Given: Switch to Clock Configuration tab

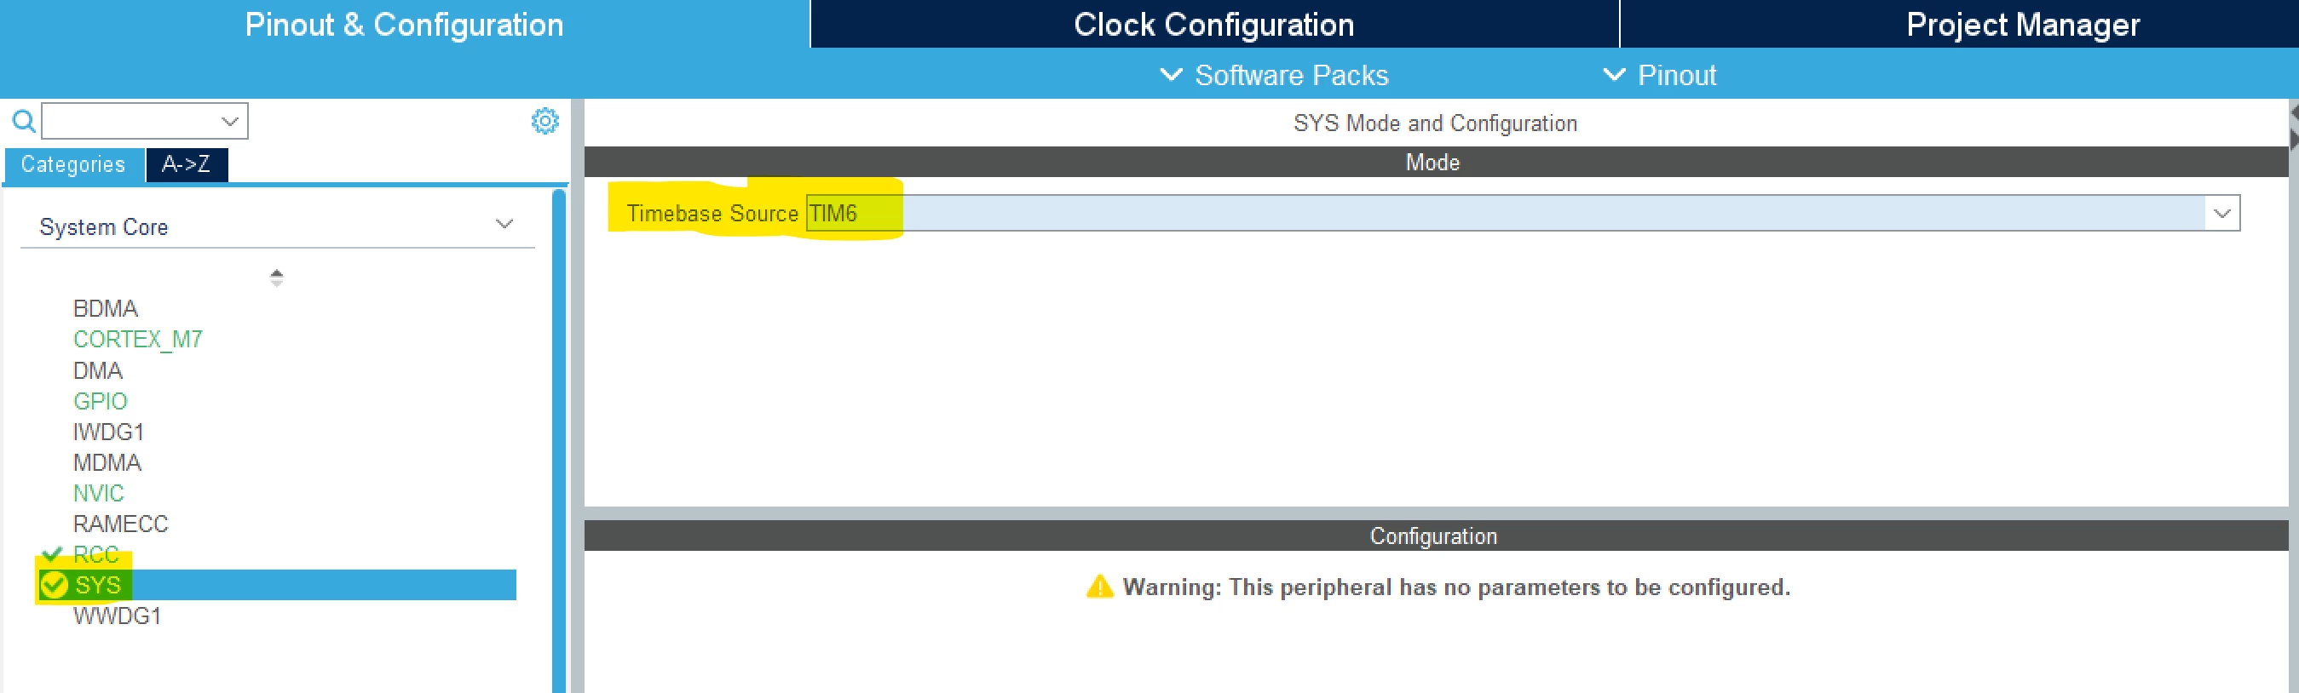Looking at the screenshot, I should tap(1213, 24).
